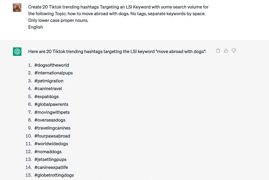Click the #internationalpups hashtag
This screenshot has height=180, width=269.
(x=53, y=73)
